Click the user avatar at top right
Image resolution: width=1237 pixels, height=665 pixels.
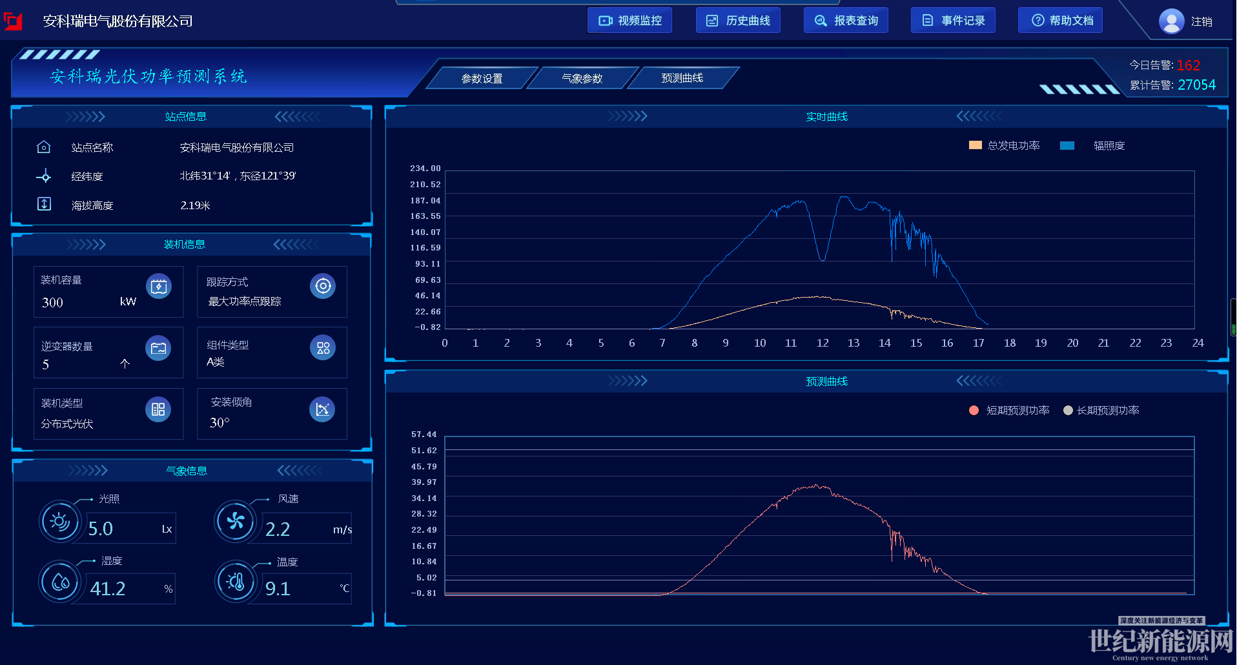1171,21
